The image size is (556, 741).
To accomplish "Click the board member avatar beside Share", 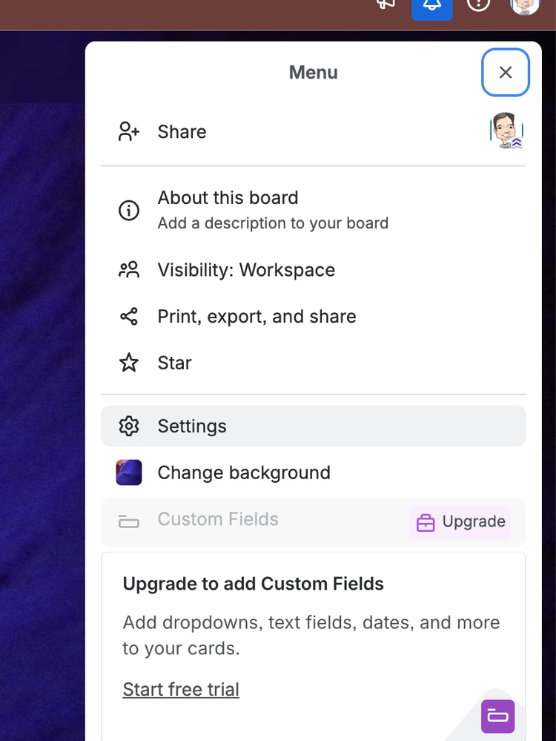I will (x=506, y=131).
